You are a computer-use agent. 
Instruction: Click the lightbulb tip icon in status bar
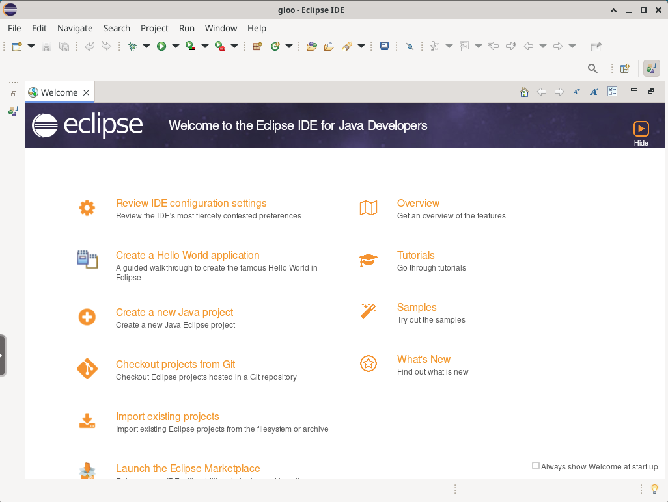[x=655, y=489]
